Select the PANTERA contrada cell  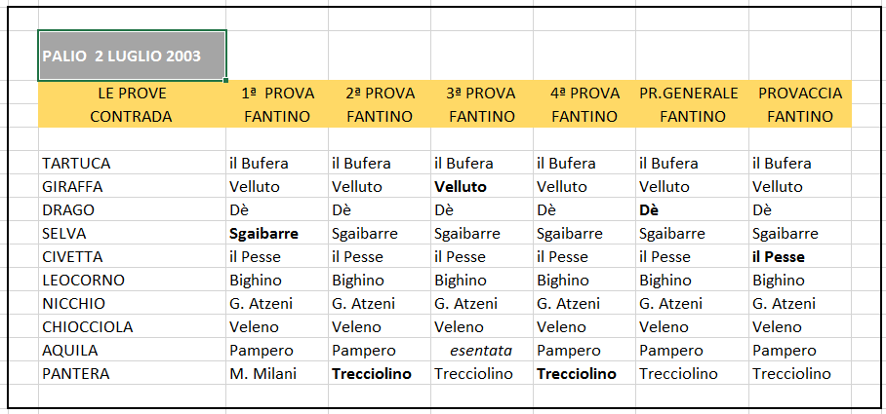tap(133, 374)
